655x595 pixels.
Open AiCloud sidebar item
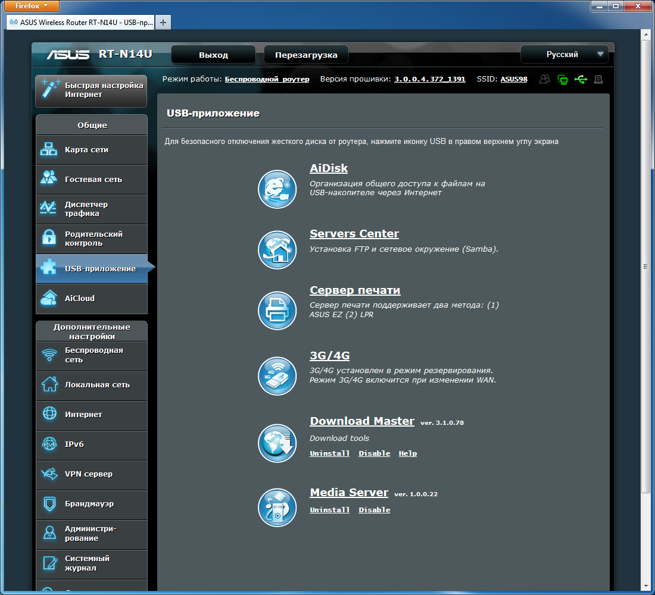tap(92, 299)
